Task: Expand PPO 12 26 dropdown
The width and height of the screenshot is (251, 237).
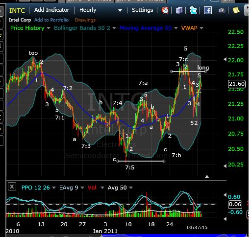Action: click(x=54, y=188)
